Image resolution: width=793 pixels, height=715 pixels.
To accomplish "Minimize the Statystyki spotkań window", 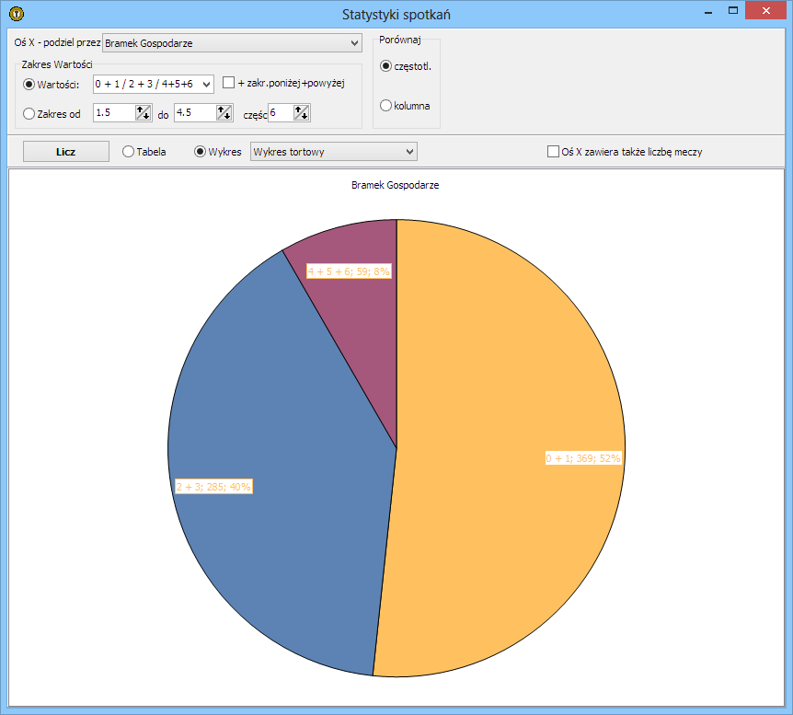I will pyautogui.click(x=708, y=11).
